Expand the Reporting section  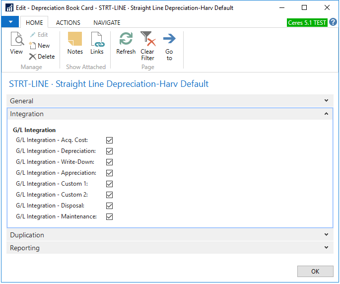[x=326, y=248]
